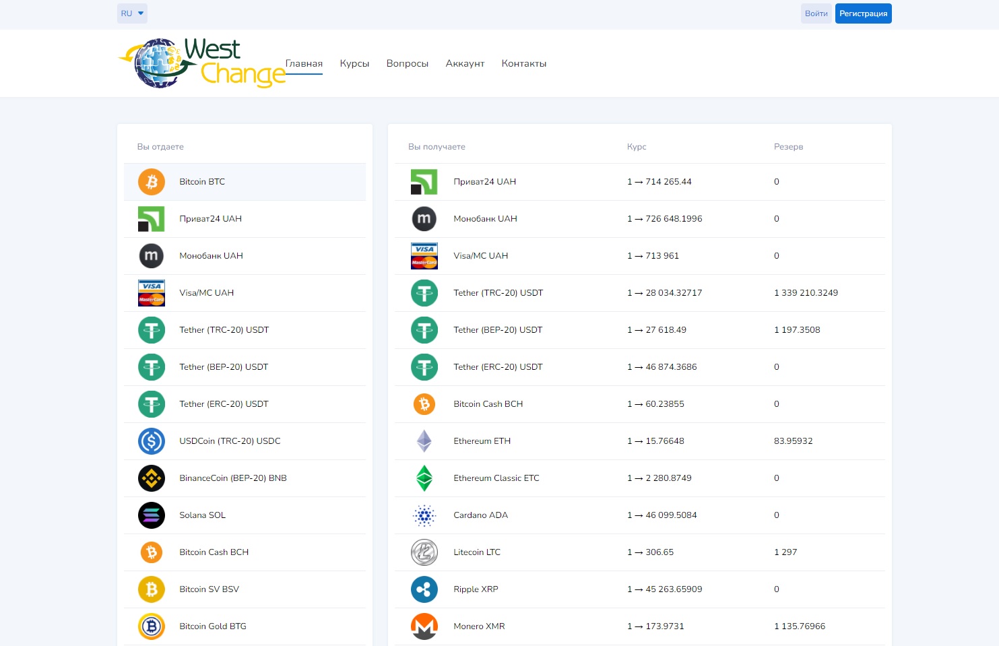Click the Курс column header
Viewport: 999px width, 646px height.
(x=637, y=147)
